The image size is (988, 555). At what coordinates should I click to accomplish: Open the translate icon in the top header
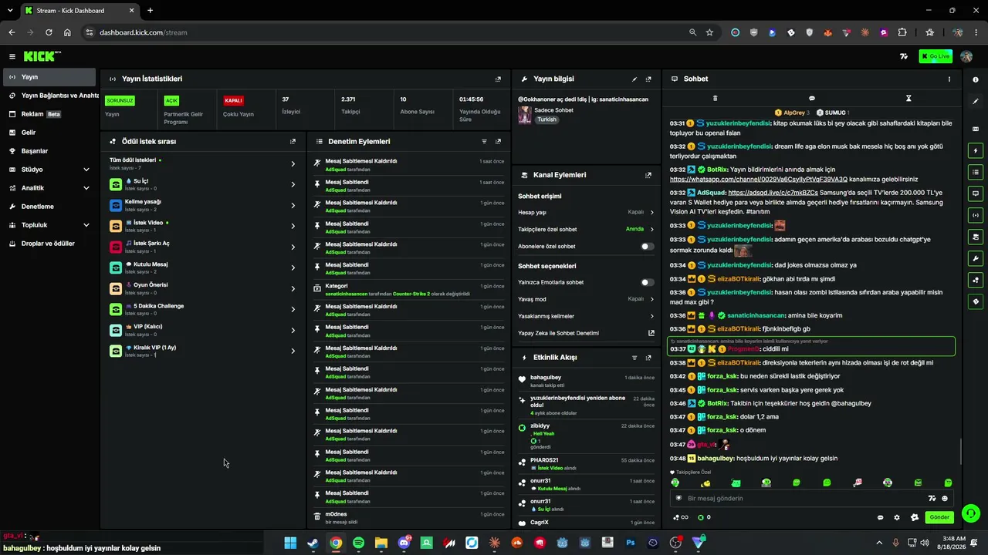[x=904, y=56]
